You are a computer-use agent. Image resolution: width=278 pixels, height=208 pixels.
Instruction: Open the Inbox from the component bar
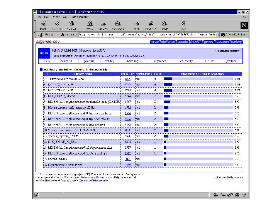(223, 195)
